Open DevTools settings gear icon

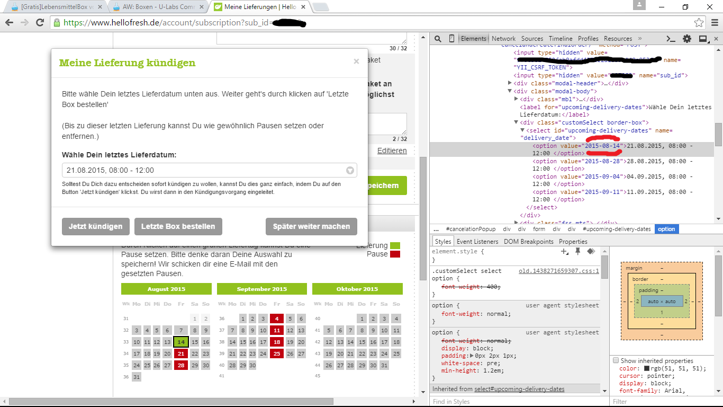click(x=687, y=39)
